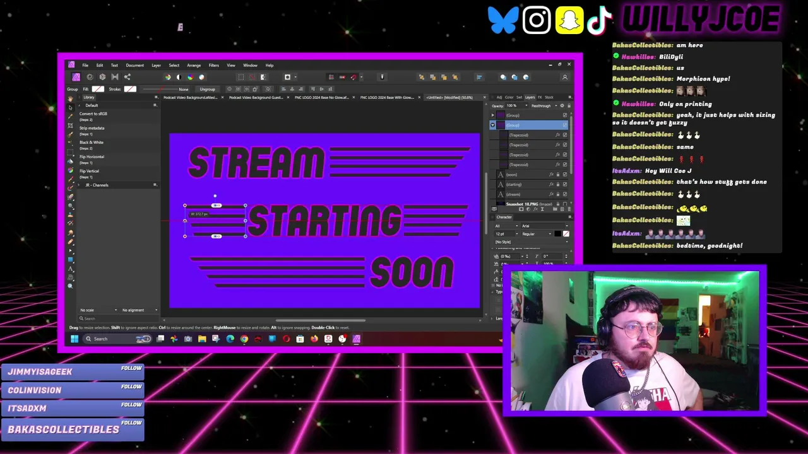Screen dimensions: 808x454
Task: Click the dashed-square Select All icon
Action: tap(241, 77)
